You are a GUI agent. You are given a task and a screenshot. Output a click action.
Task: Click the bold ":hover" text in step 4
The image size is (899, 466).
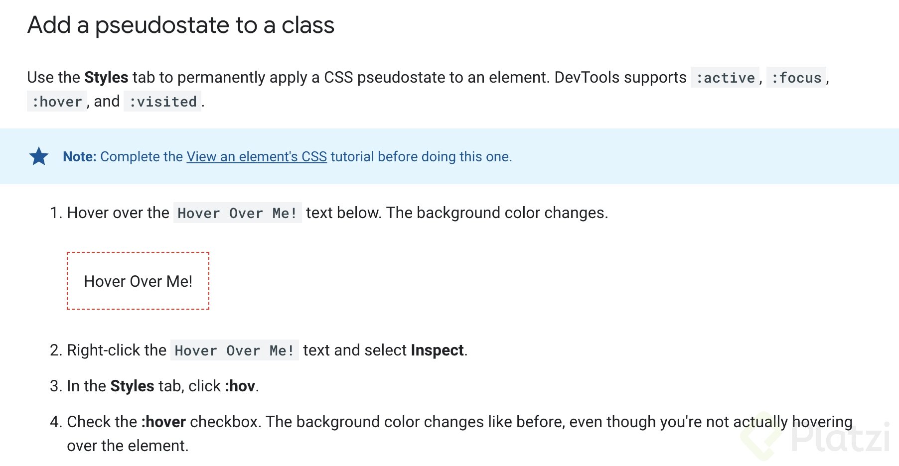pyautogui.click(x=163, y=422)
